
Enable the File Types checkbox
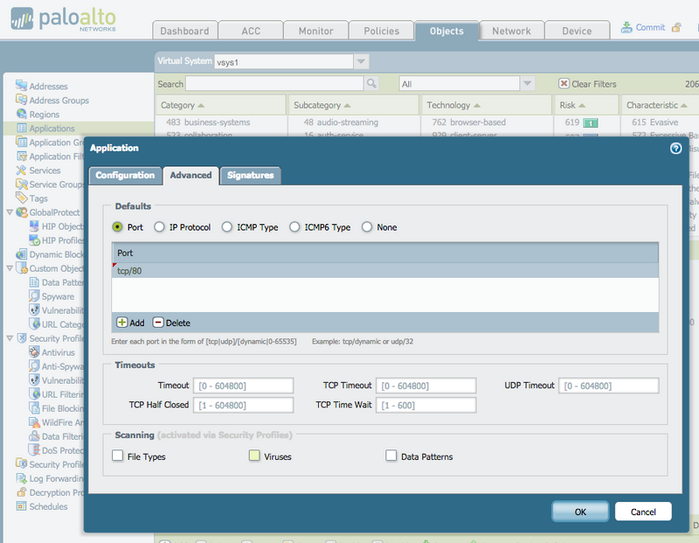119,456
